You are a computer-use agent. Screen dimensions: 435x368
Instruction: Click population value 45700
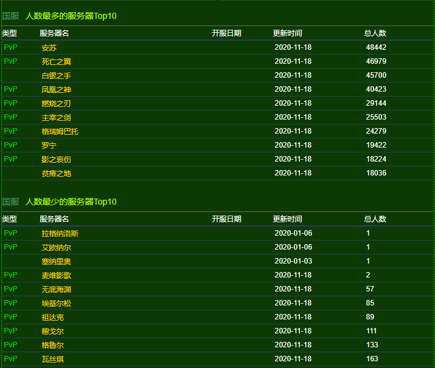pyautogui.click(x=376, y=75)
